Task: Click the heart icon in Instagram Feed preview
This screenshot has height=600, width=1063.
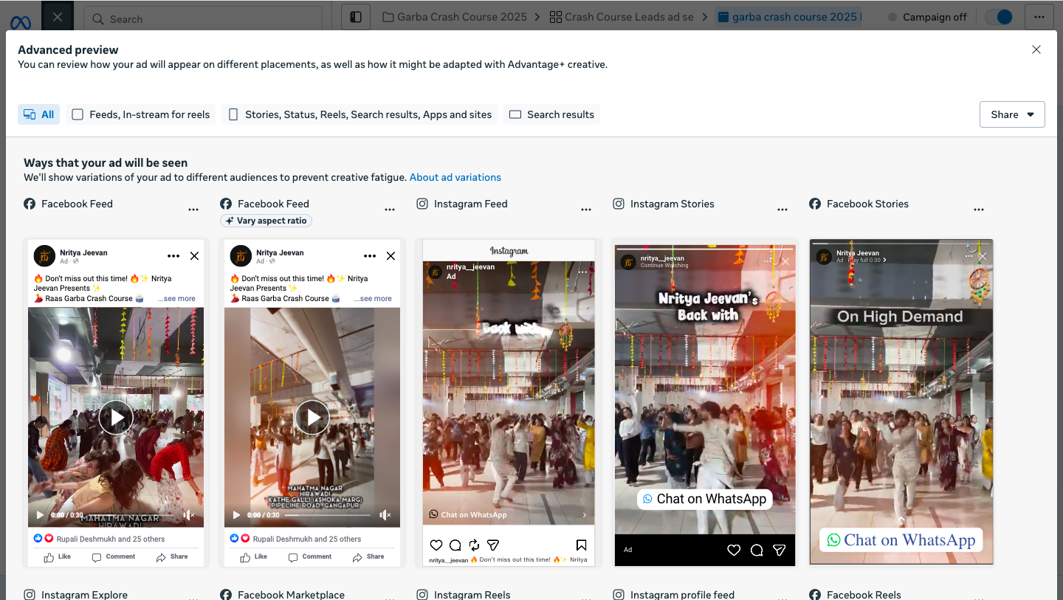Action: coord(436,545)
